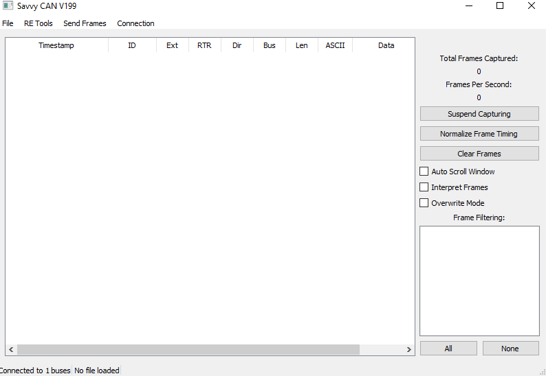Click 'Frames Per Second:' label

point(479,84)
